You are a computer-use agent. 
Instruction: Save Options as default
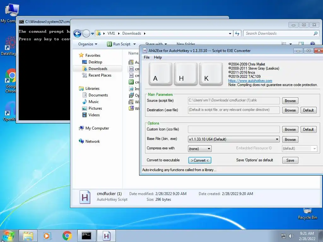coord(290,160)
